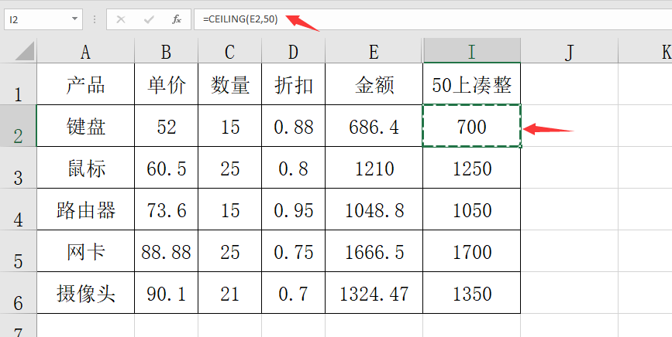Expand the Name Box dropdown arrow
This screenshot has width=672, height=337.
74,19
